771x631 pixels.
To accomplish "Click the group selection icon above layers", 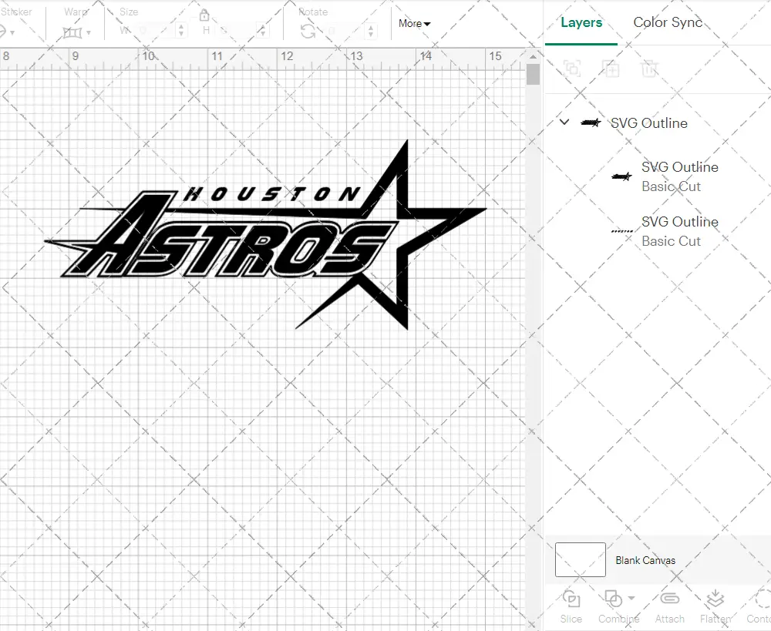I will 571,69.
